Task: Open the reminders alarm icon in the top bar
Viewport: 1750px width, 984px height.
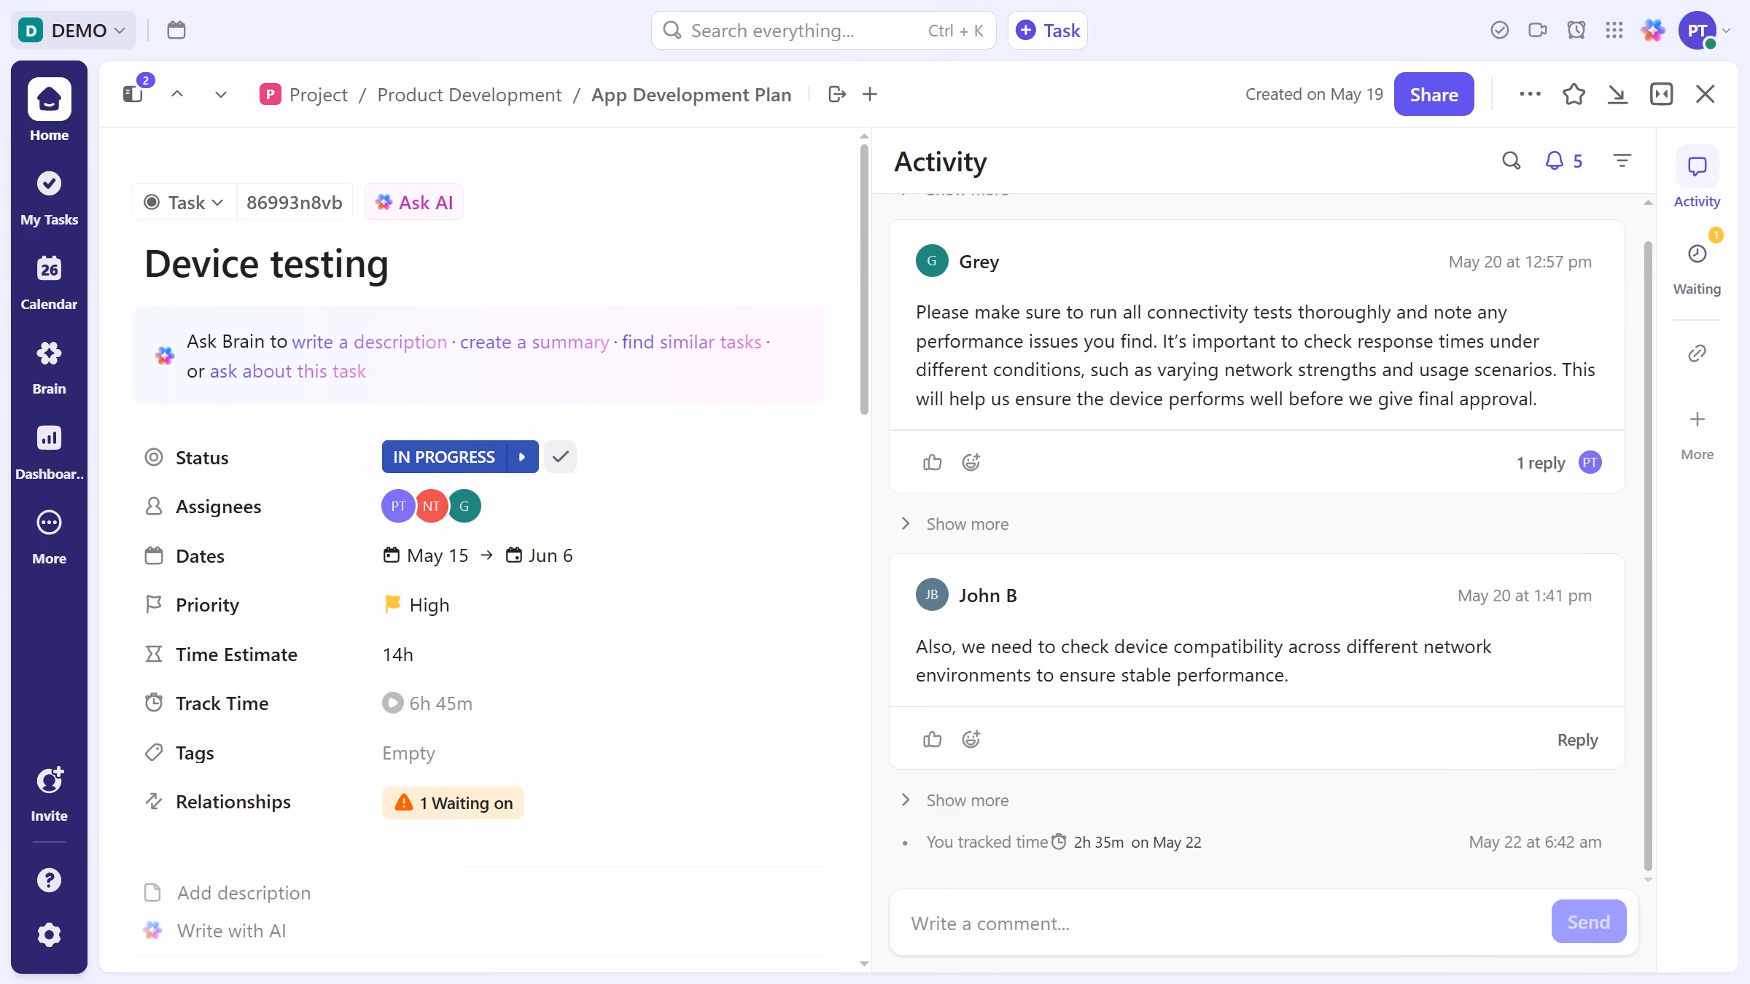Action: (1576, 30)
